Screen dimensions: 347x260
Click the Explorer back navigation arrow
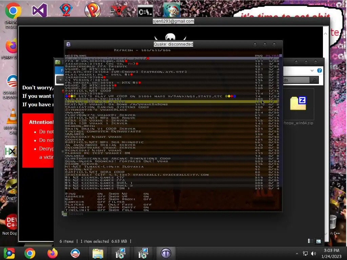60,80
